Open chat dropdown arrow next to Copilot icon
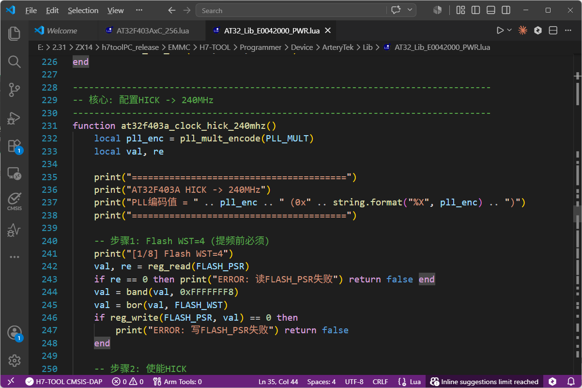582x388 pixels. coord(411,10)
